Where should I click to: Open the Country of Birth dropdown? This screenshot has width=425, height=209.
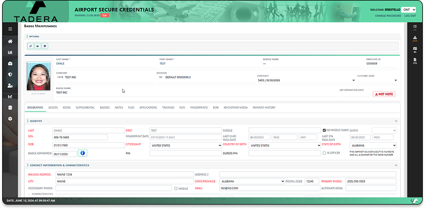tap(285, 145)
